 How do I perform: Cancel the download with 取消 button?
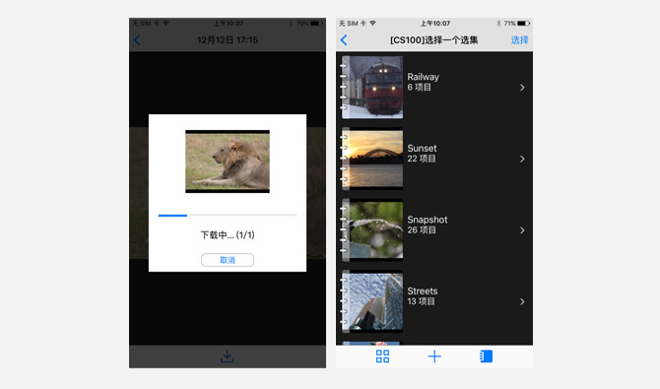coord(228,260)
